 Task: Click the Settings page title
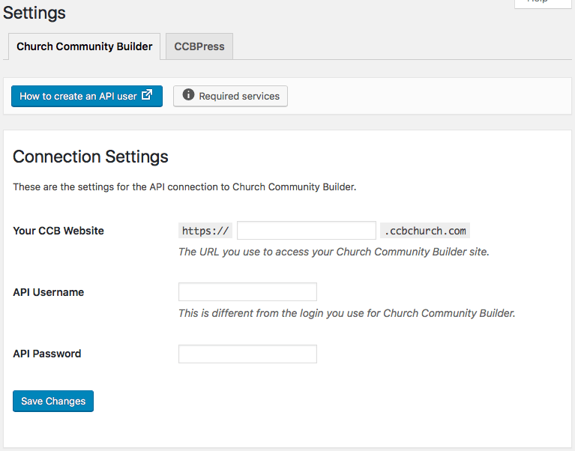click(x=34, y=13)
